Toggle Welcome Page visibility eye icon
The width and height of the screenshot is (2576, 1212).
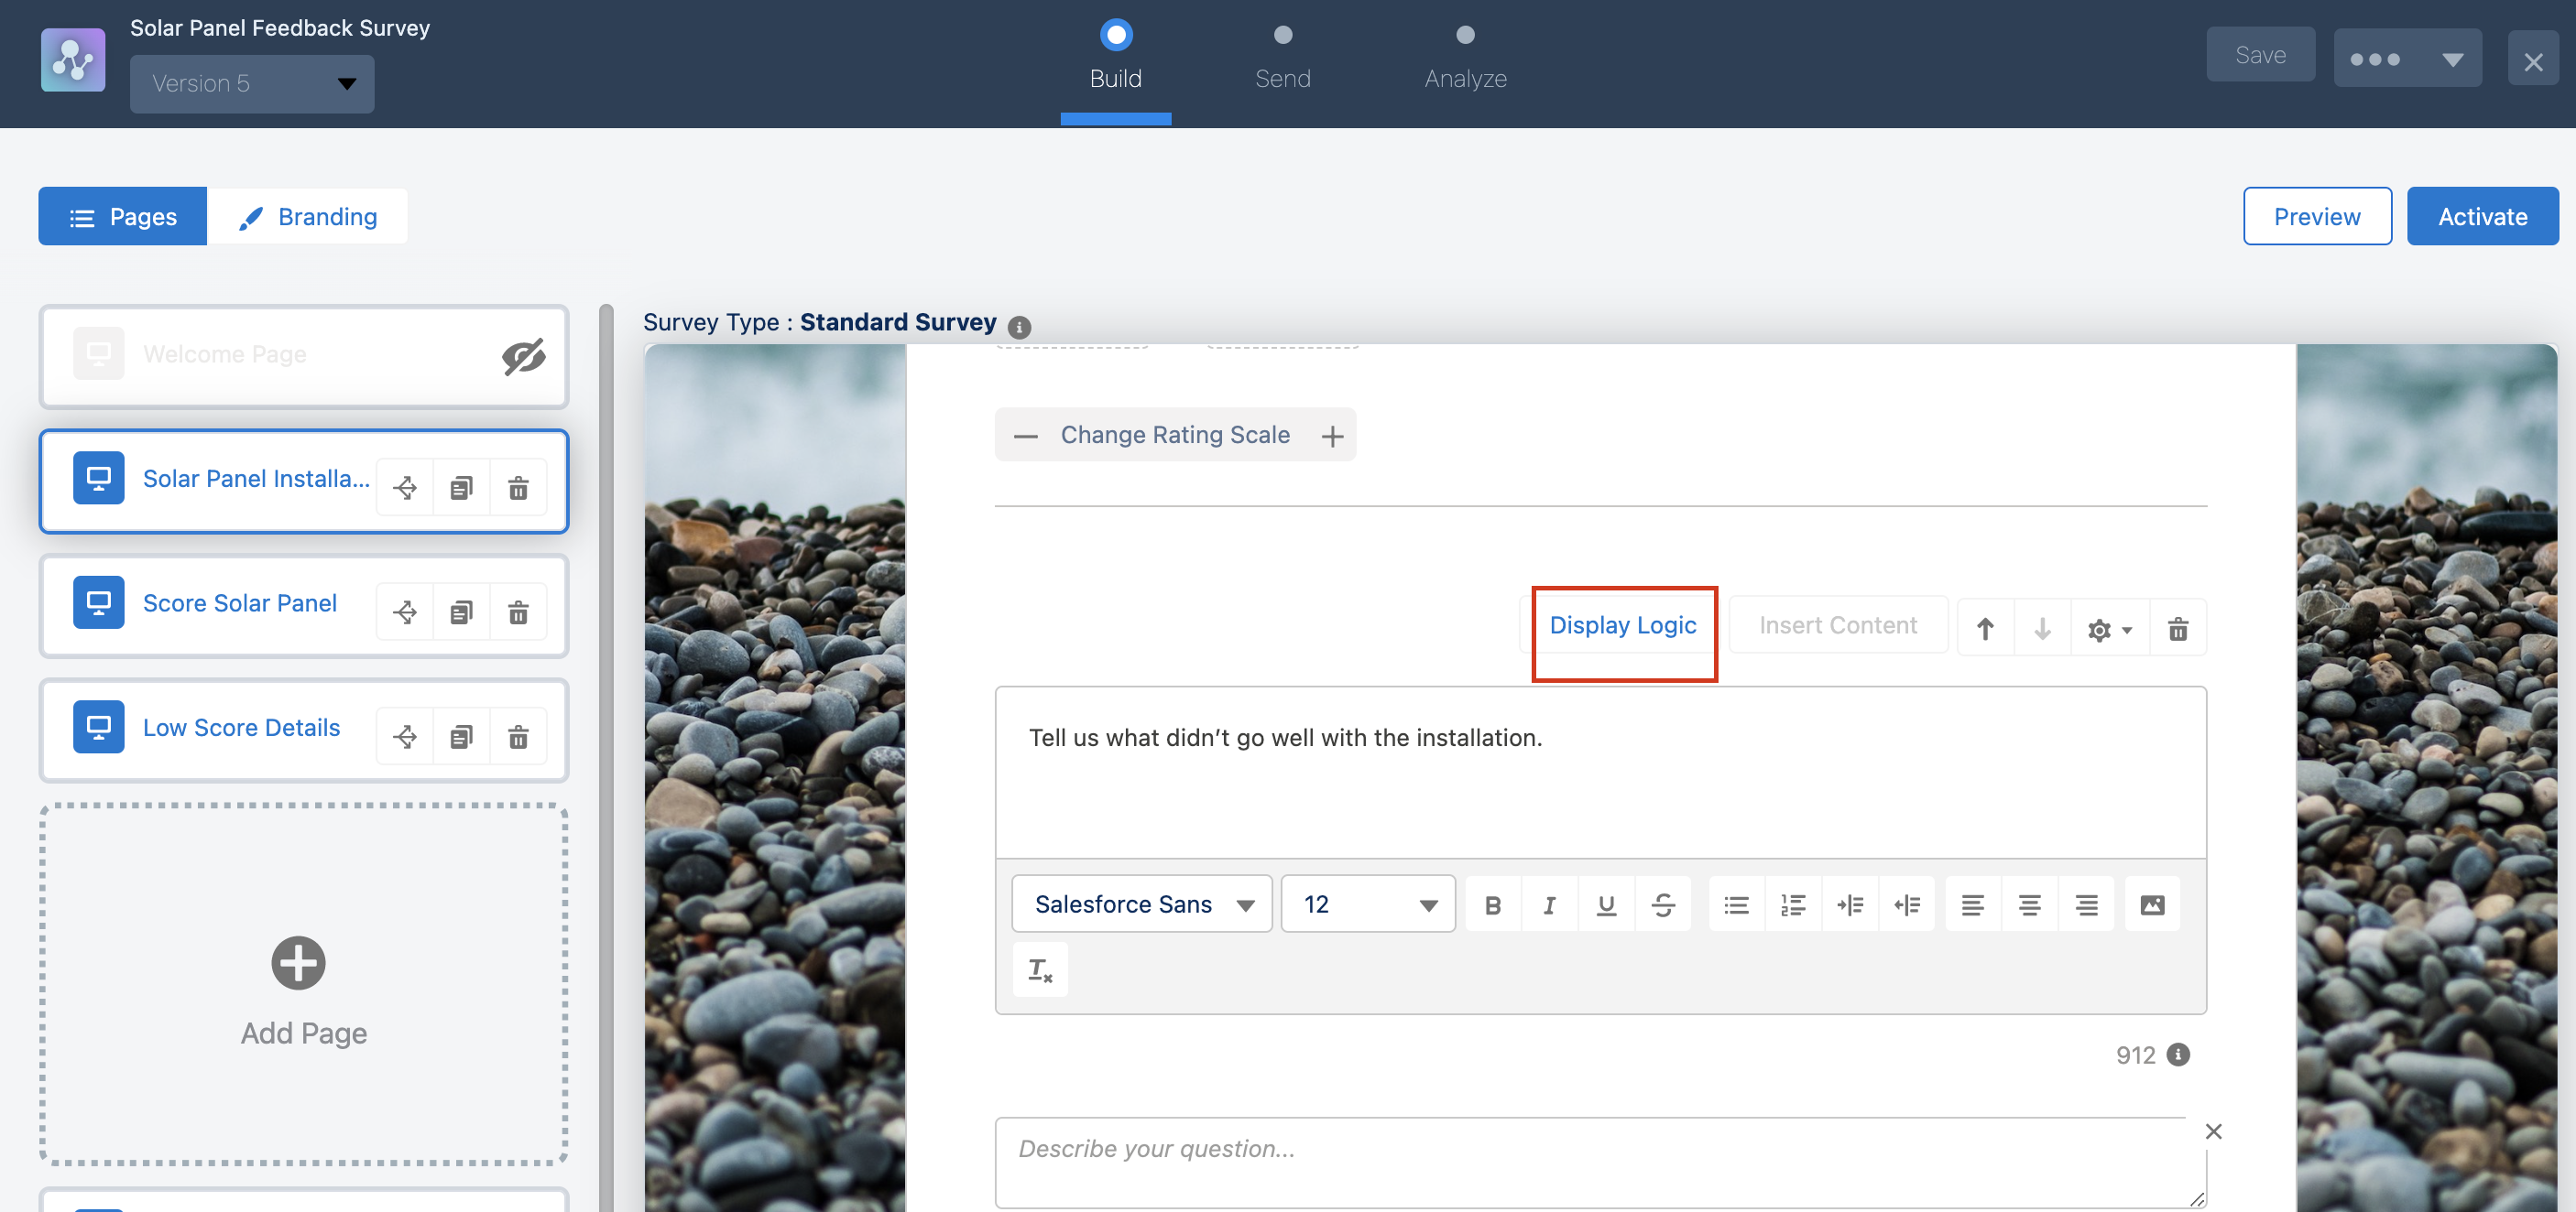[x=523, y=356]
